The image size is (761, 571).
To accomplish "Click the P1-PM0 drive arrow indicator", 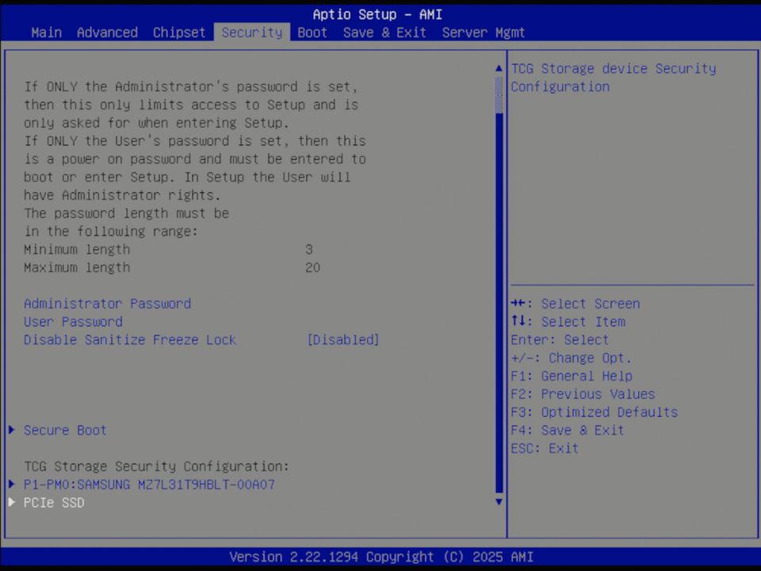I will [11, 485].
